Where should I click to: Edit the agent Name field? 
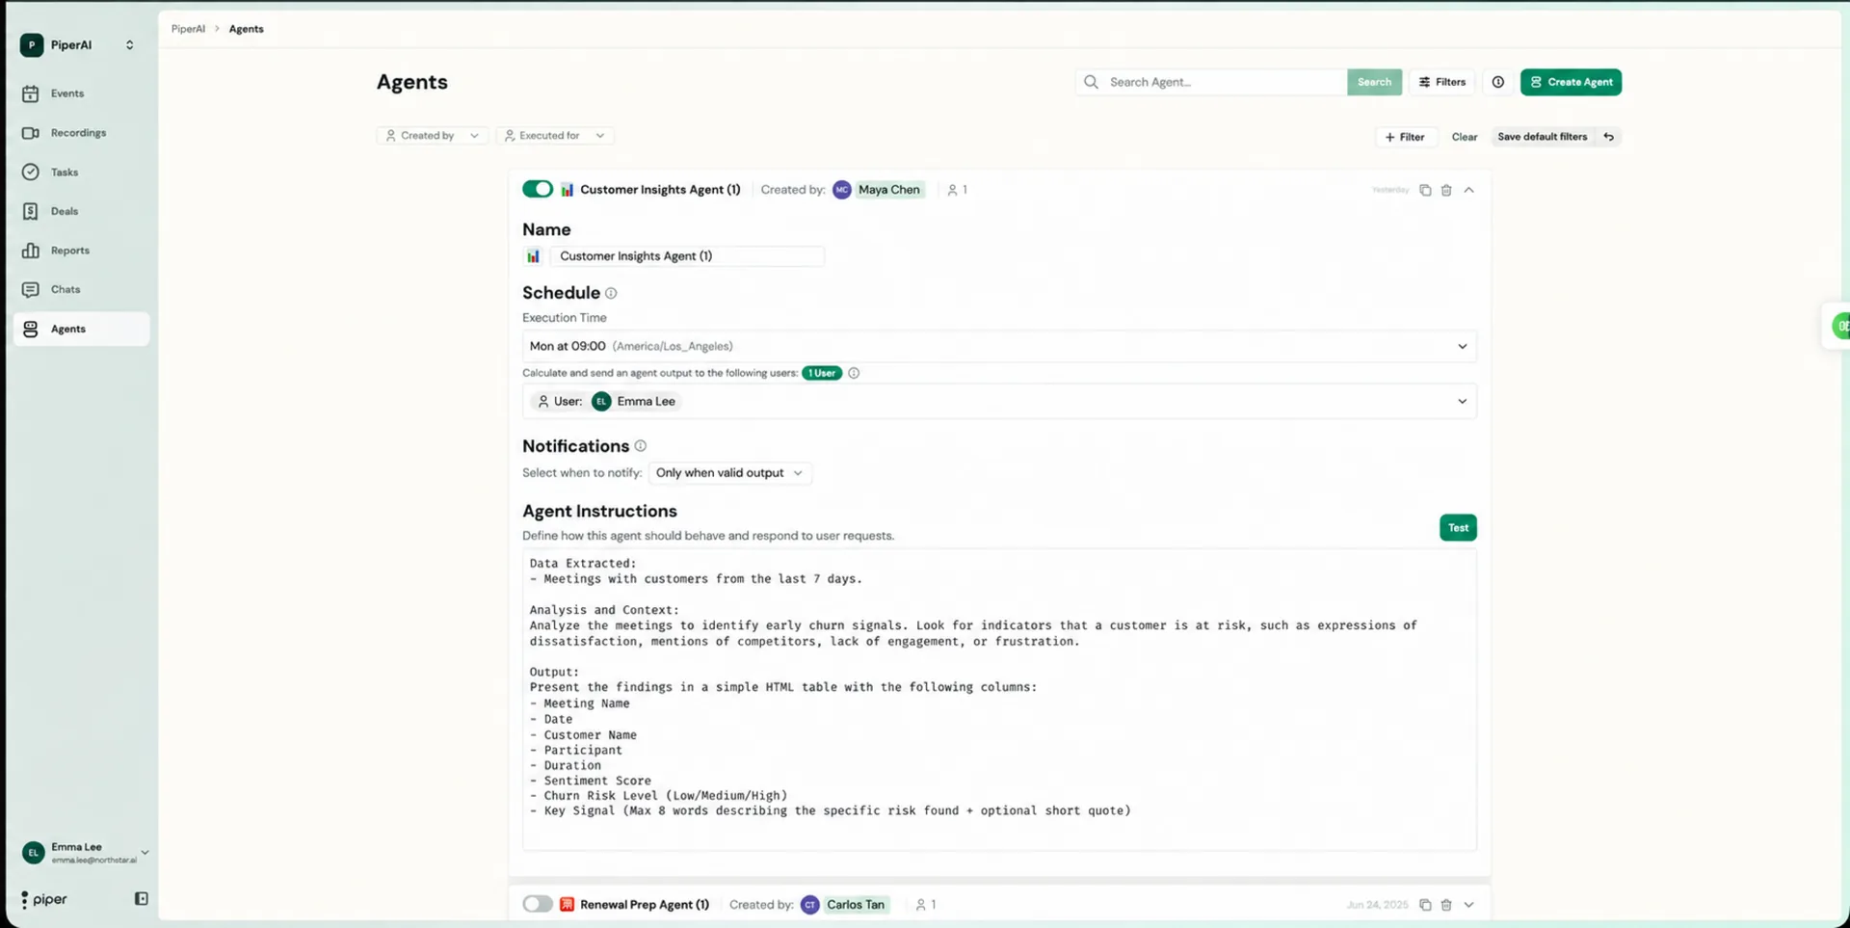687,256
